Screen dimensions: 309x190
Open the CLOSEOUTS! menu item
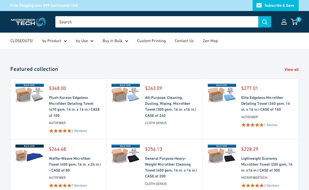coord(22,41)
